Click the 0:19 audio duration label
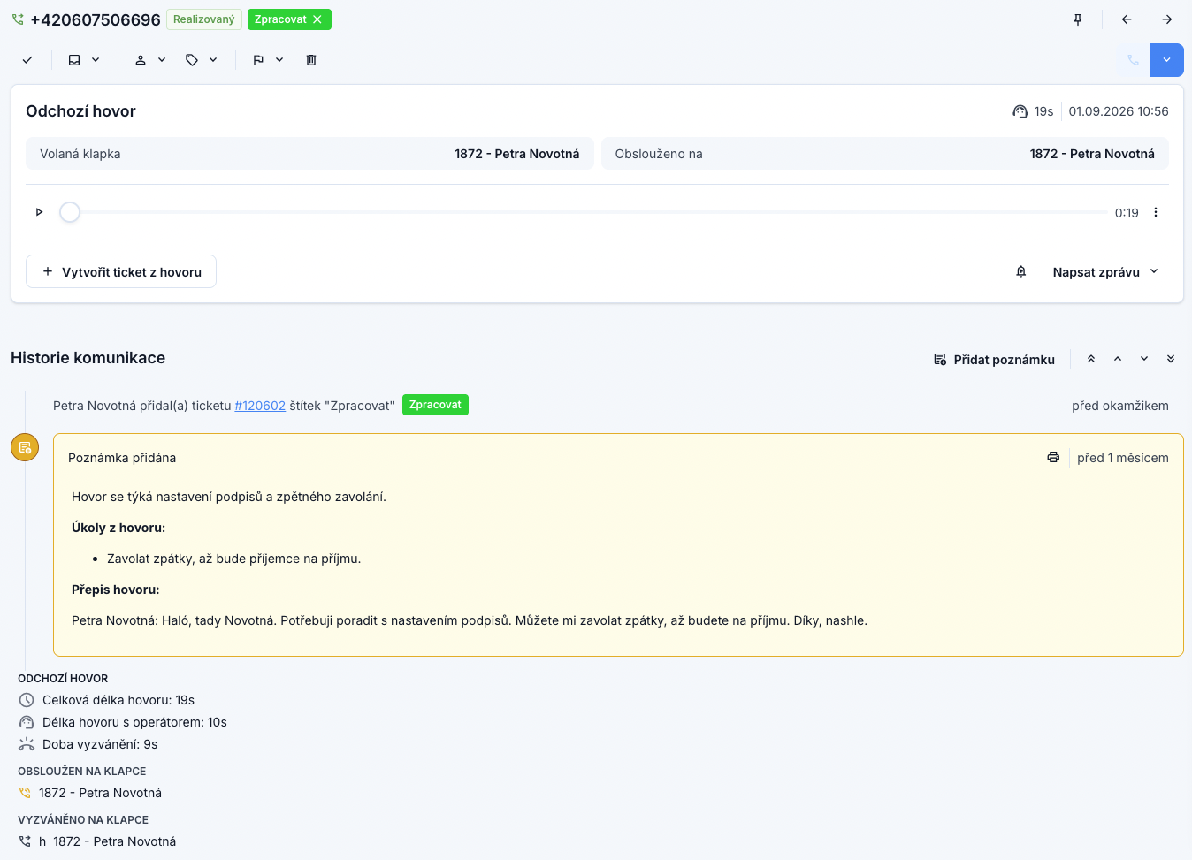This screenshot has width=1192, height=860. (1127, 213)
